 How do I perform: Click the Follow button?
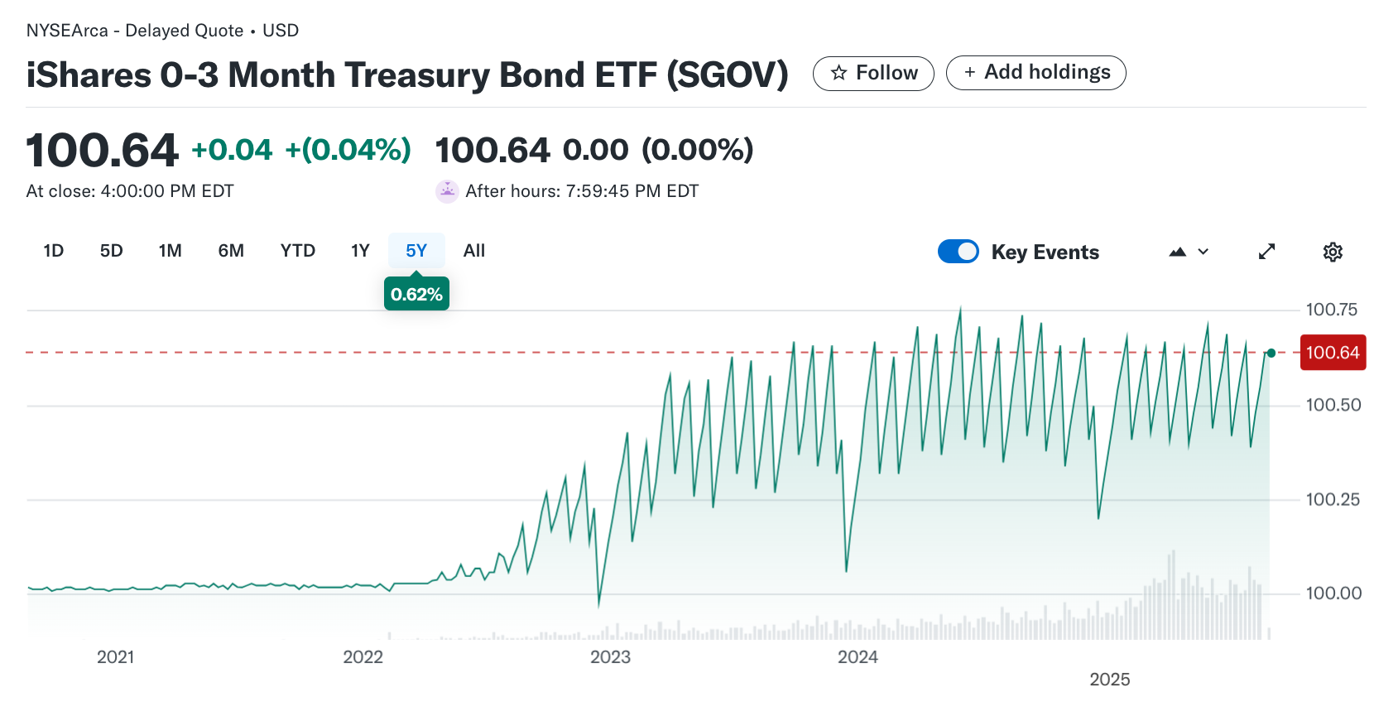[873, 73]
